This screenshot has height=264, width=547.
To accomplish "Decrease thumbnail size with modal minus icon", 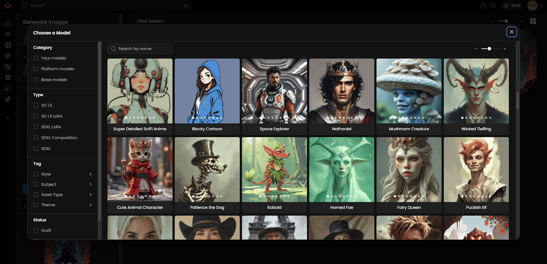I will pyautogui.click(x=476, y=49).
